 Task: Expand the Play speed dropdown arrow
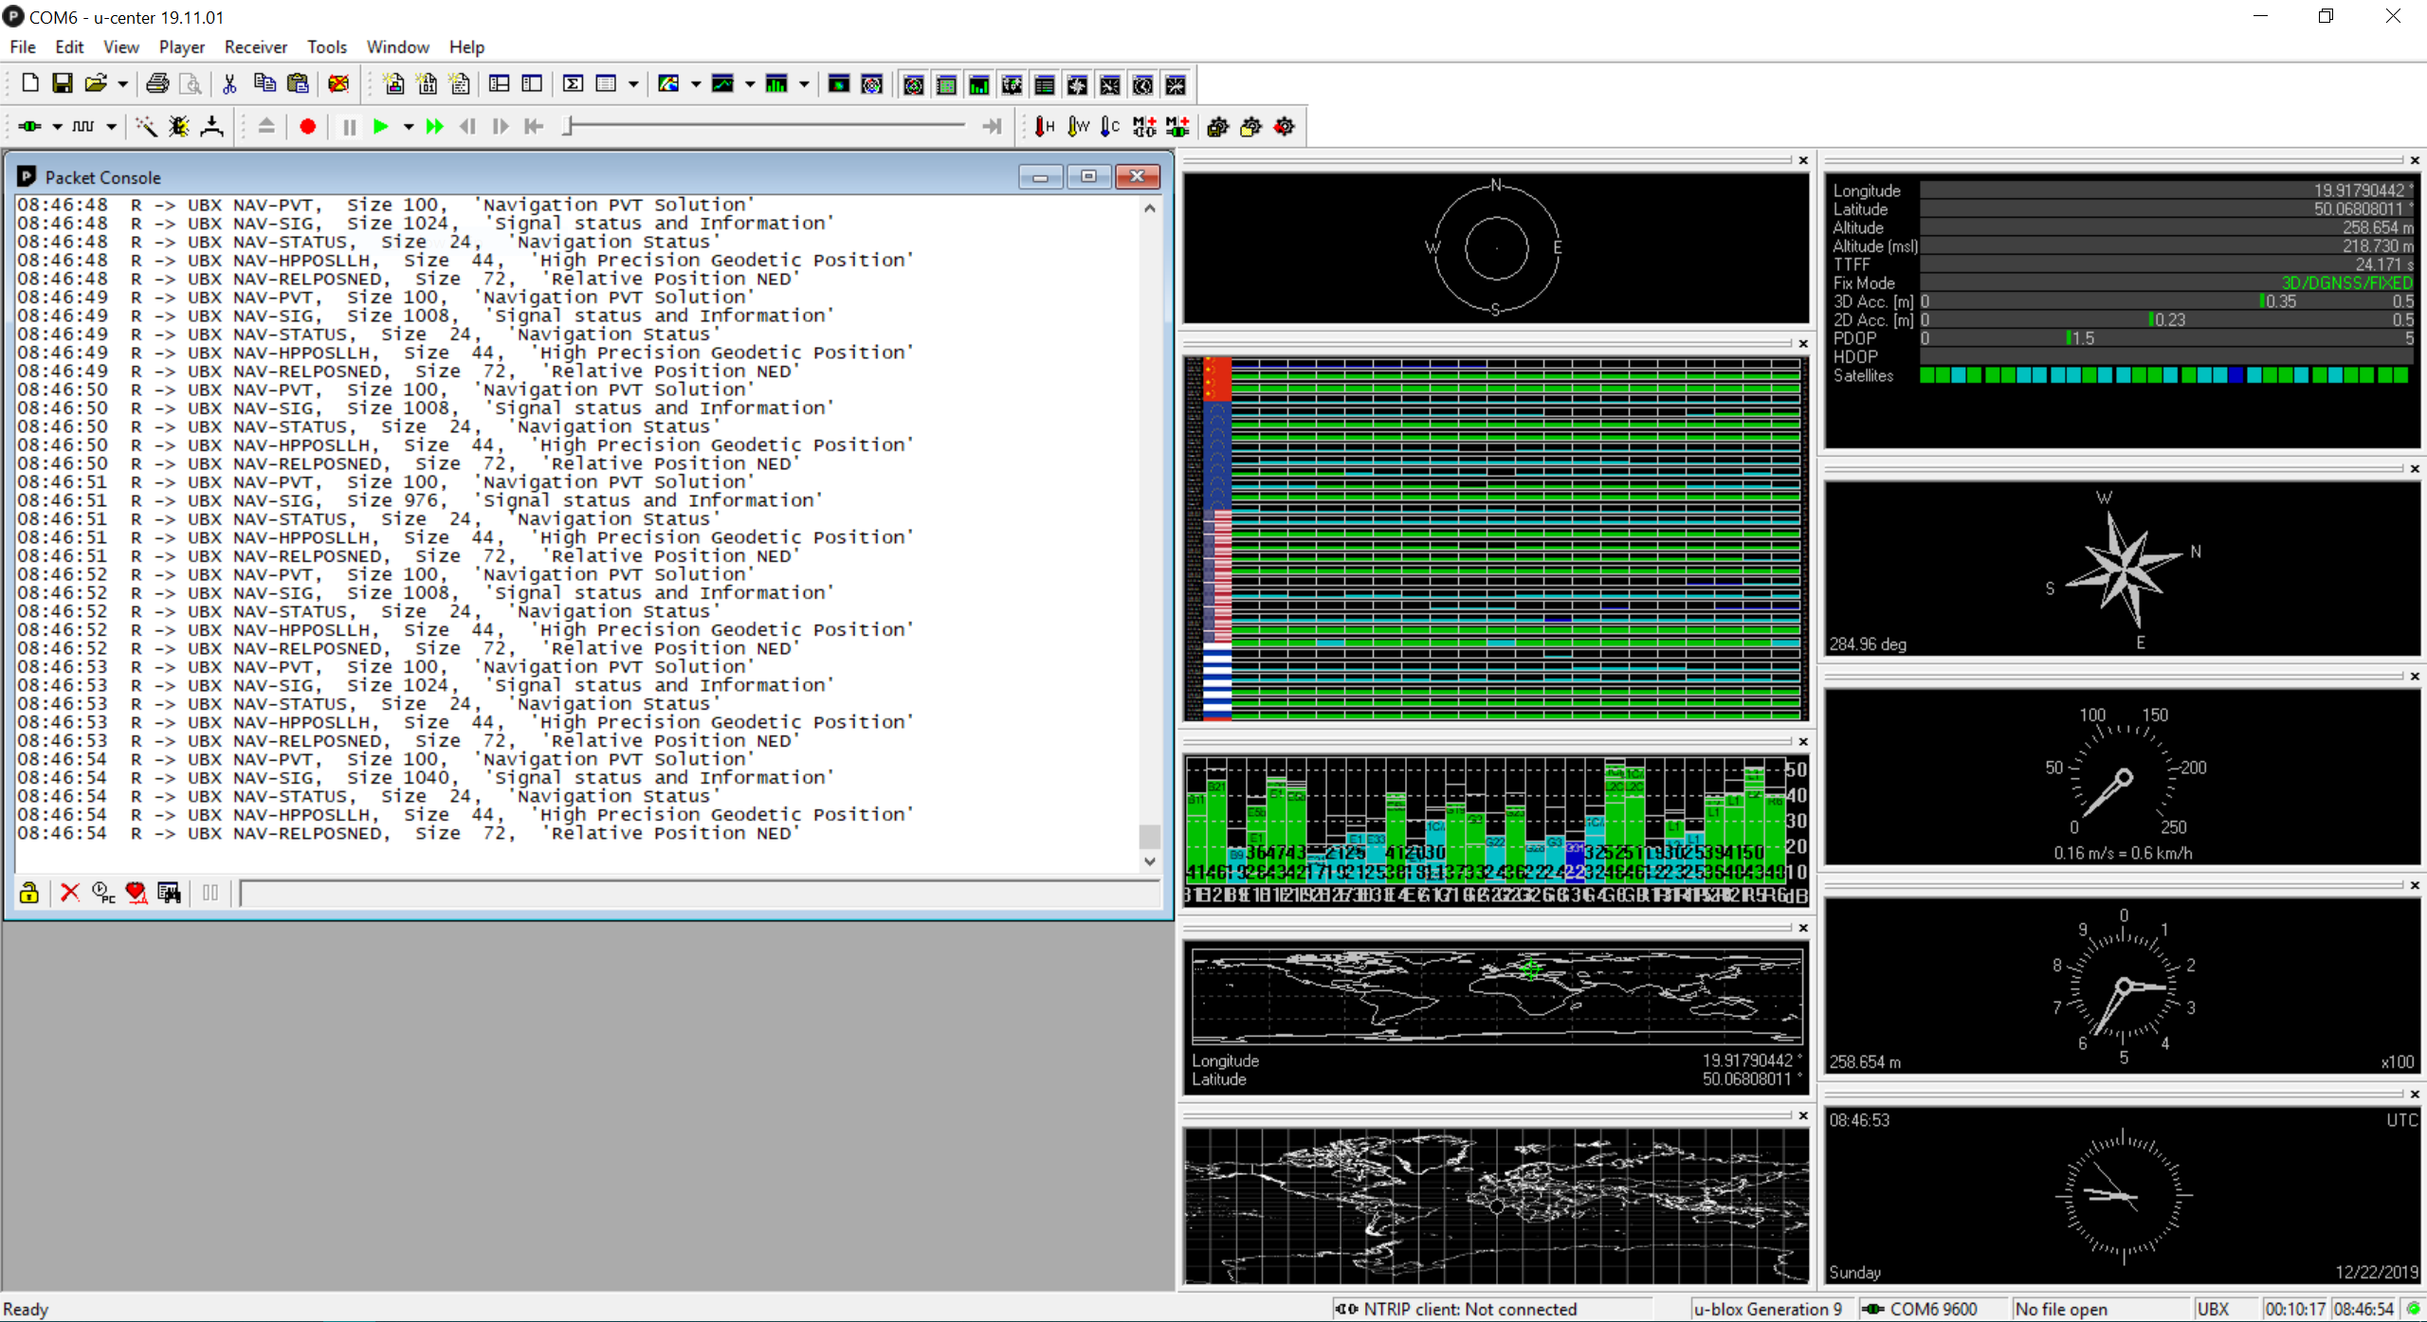point(409,126)
